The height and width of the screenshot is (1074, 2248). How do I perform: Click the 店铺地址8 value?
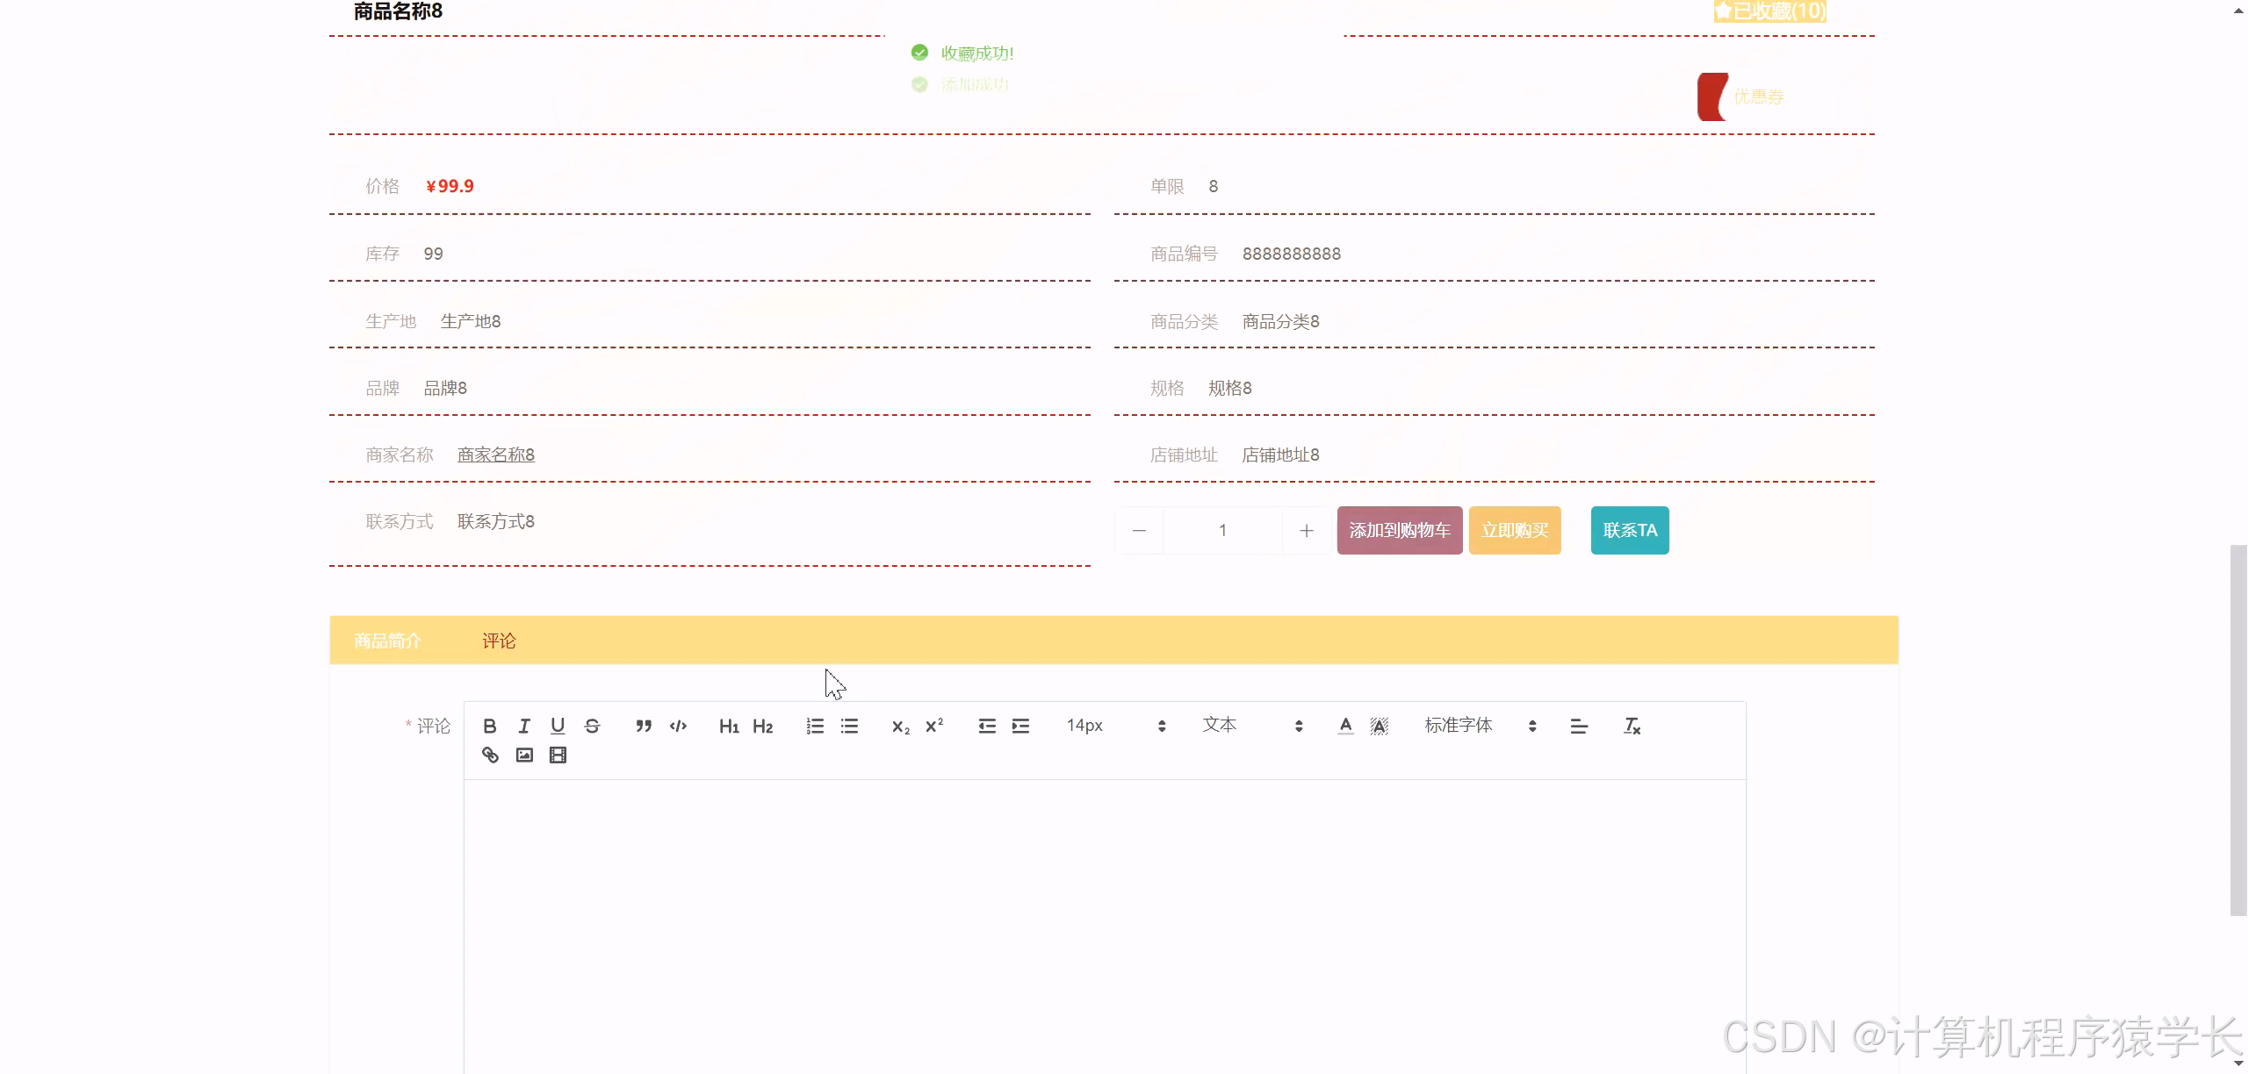click(x=1280, y=455)
